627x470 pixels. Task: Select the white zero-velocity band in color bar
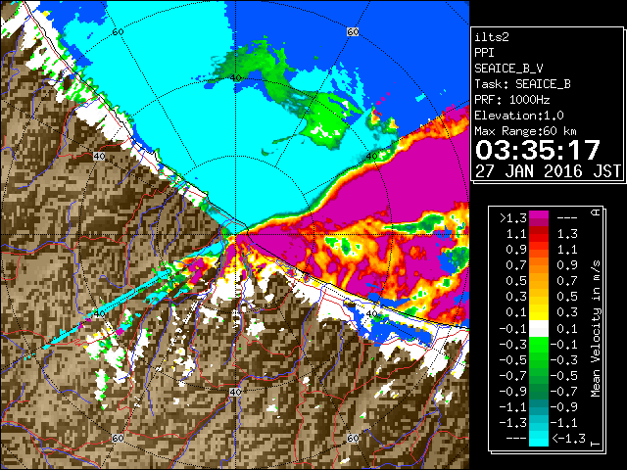539,329
